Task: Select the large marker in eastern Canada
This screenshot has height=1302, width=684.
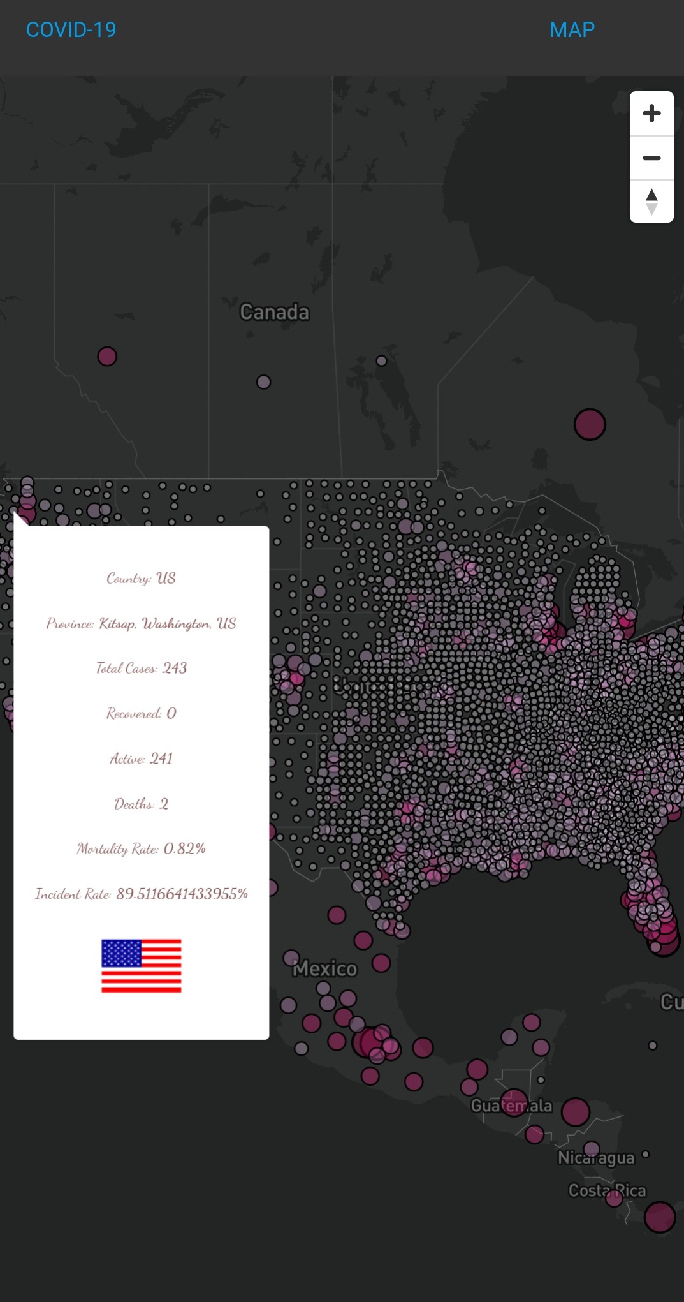Action: click(x=590, y=424)
